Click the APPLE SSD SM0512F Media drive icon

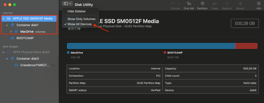pos(9,19)
